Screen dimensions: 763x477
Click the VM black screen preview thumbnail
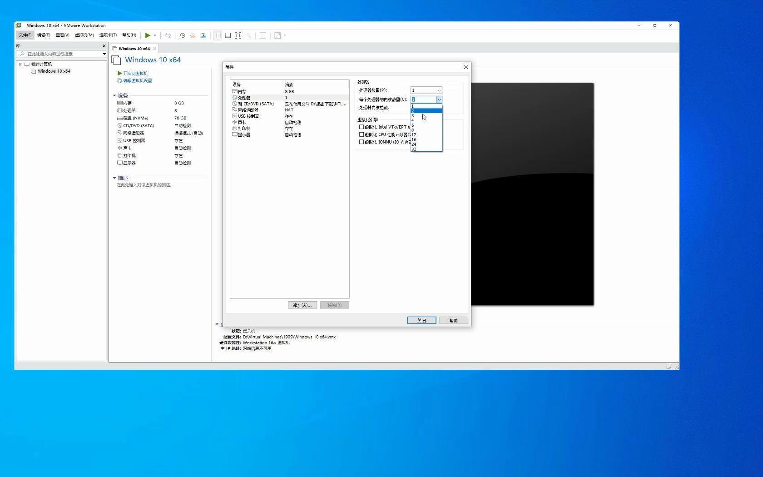[532, 194]
